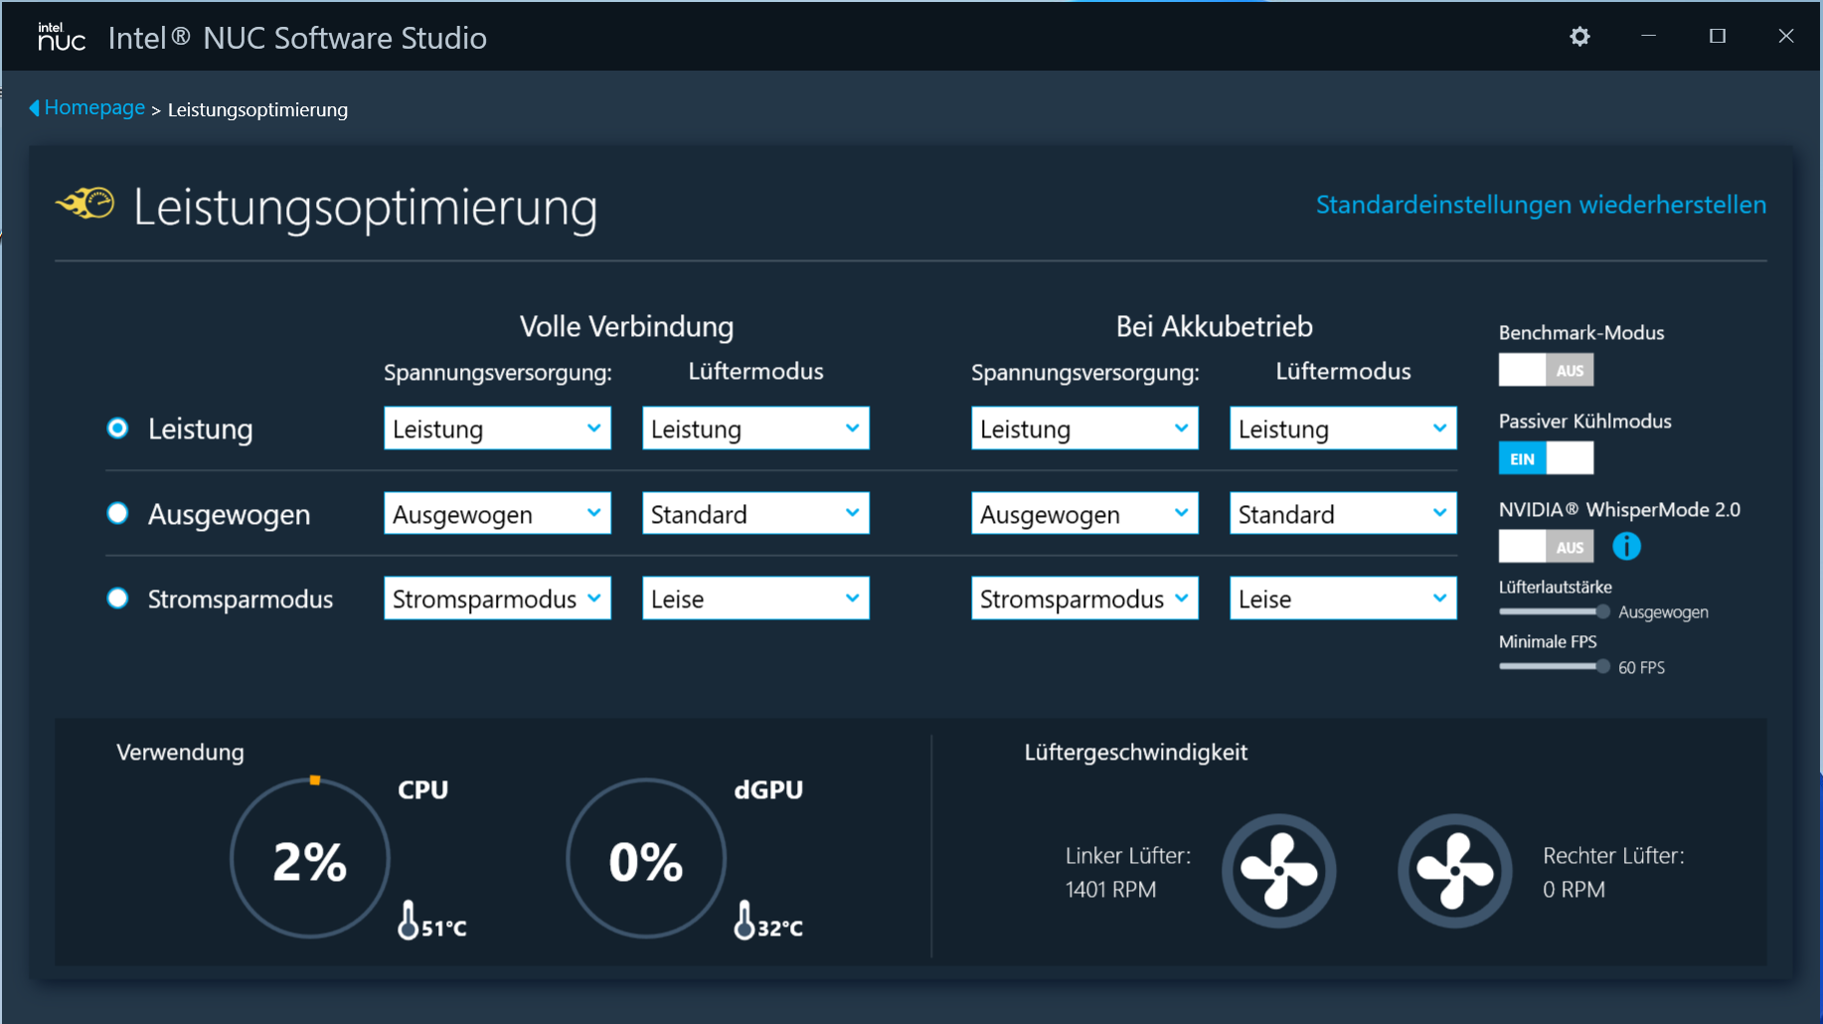Click the right fan icon
This screenshot has width=1823, height=1024.
pyautogui.click(x=1455, y=871)
